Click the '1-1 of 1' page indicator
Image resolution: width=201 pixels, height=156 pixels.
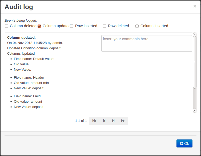coord(81,121)
